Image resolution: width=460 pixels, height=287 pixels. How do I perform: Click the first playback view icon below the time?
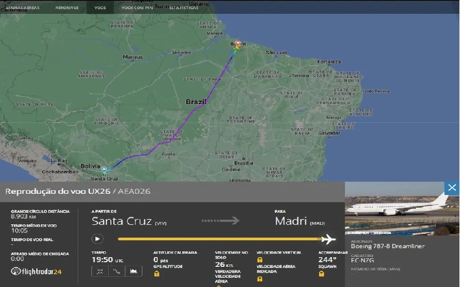pos(99,271)
